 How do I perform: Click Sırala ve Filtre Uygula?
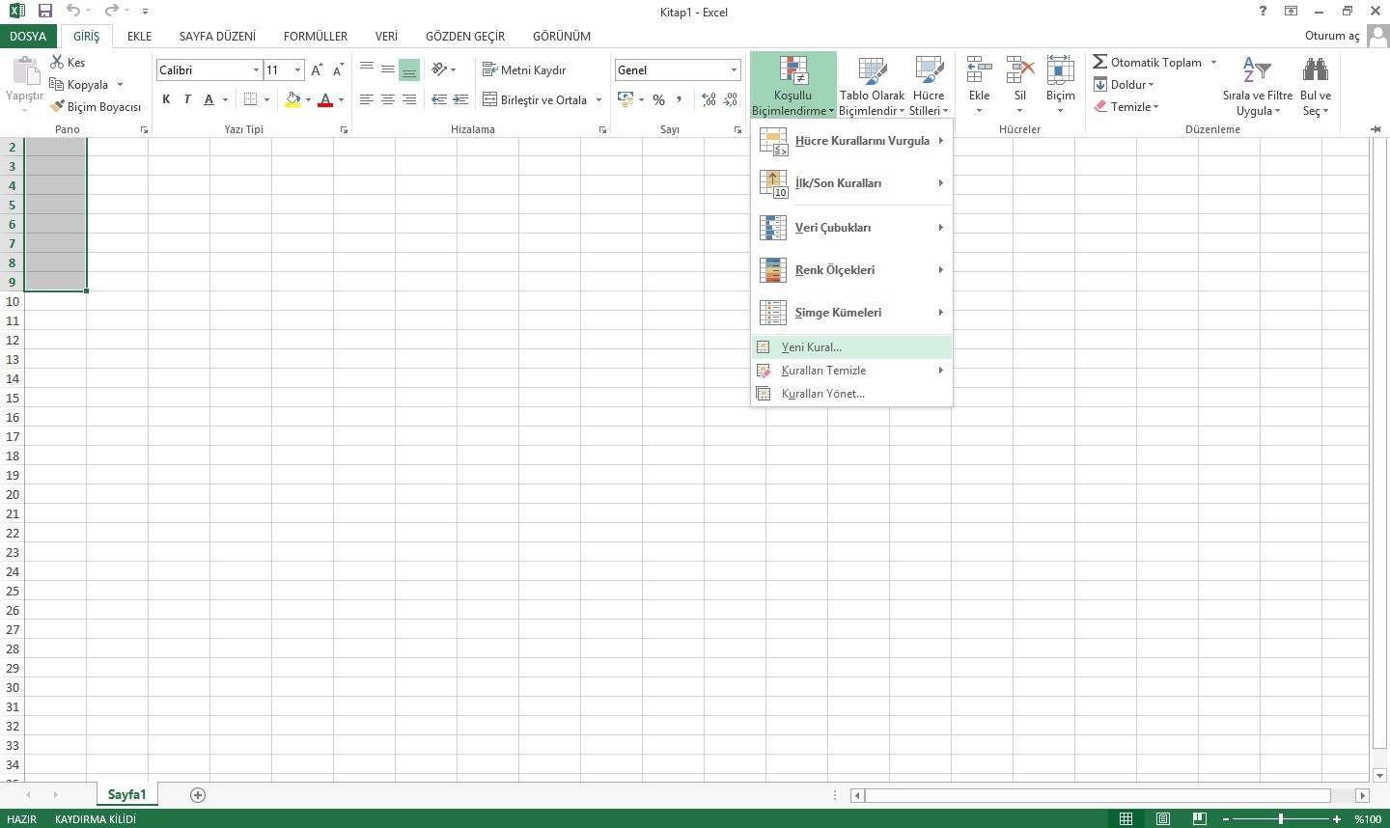pos(1257,85)
